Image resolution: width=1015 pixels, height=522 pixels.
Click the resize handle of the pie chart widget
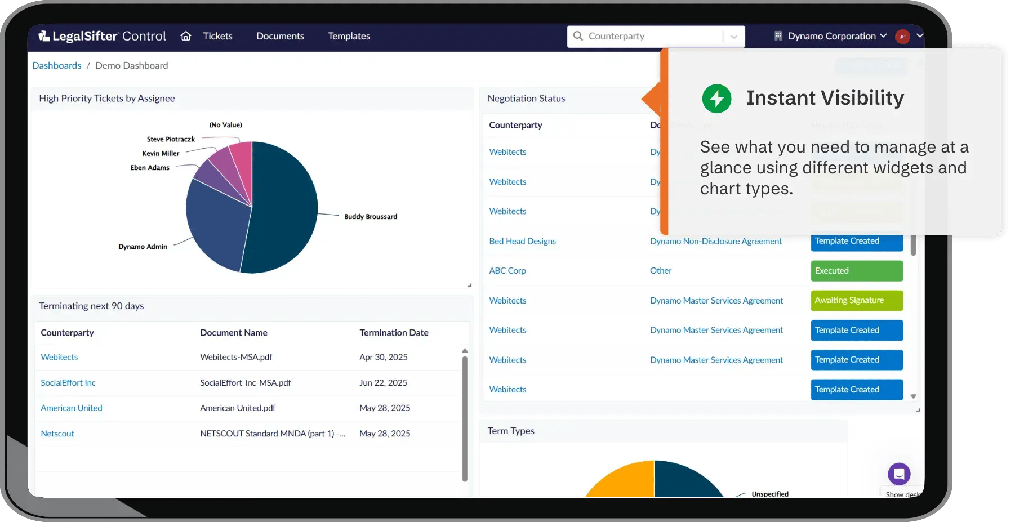point(469,285)
